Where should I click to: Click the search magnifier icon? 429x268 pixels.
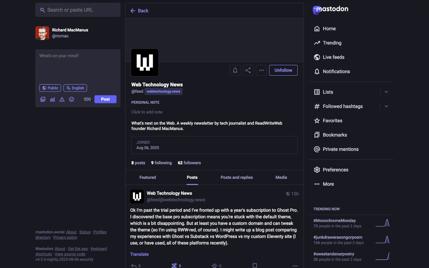(43, 10)
